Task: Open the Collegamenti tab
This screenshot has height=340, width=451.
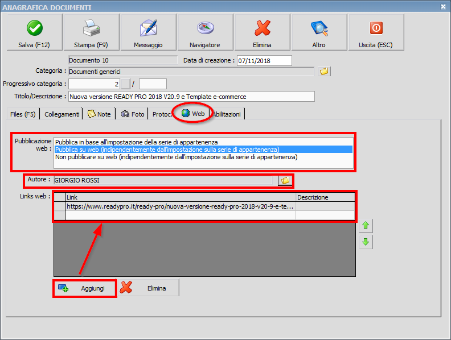Action: coord(61,114)
